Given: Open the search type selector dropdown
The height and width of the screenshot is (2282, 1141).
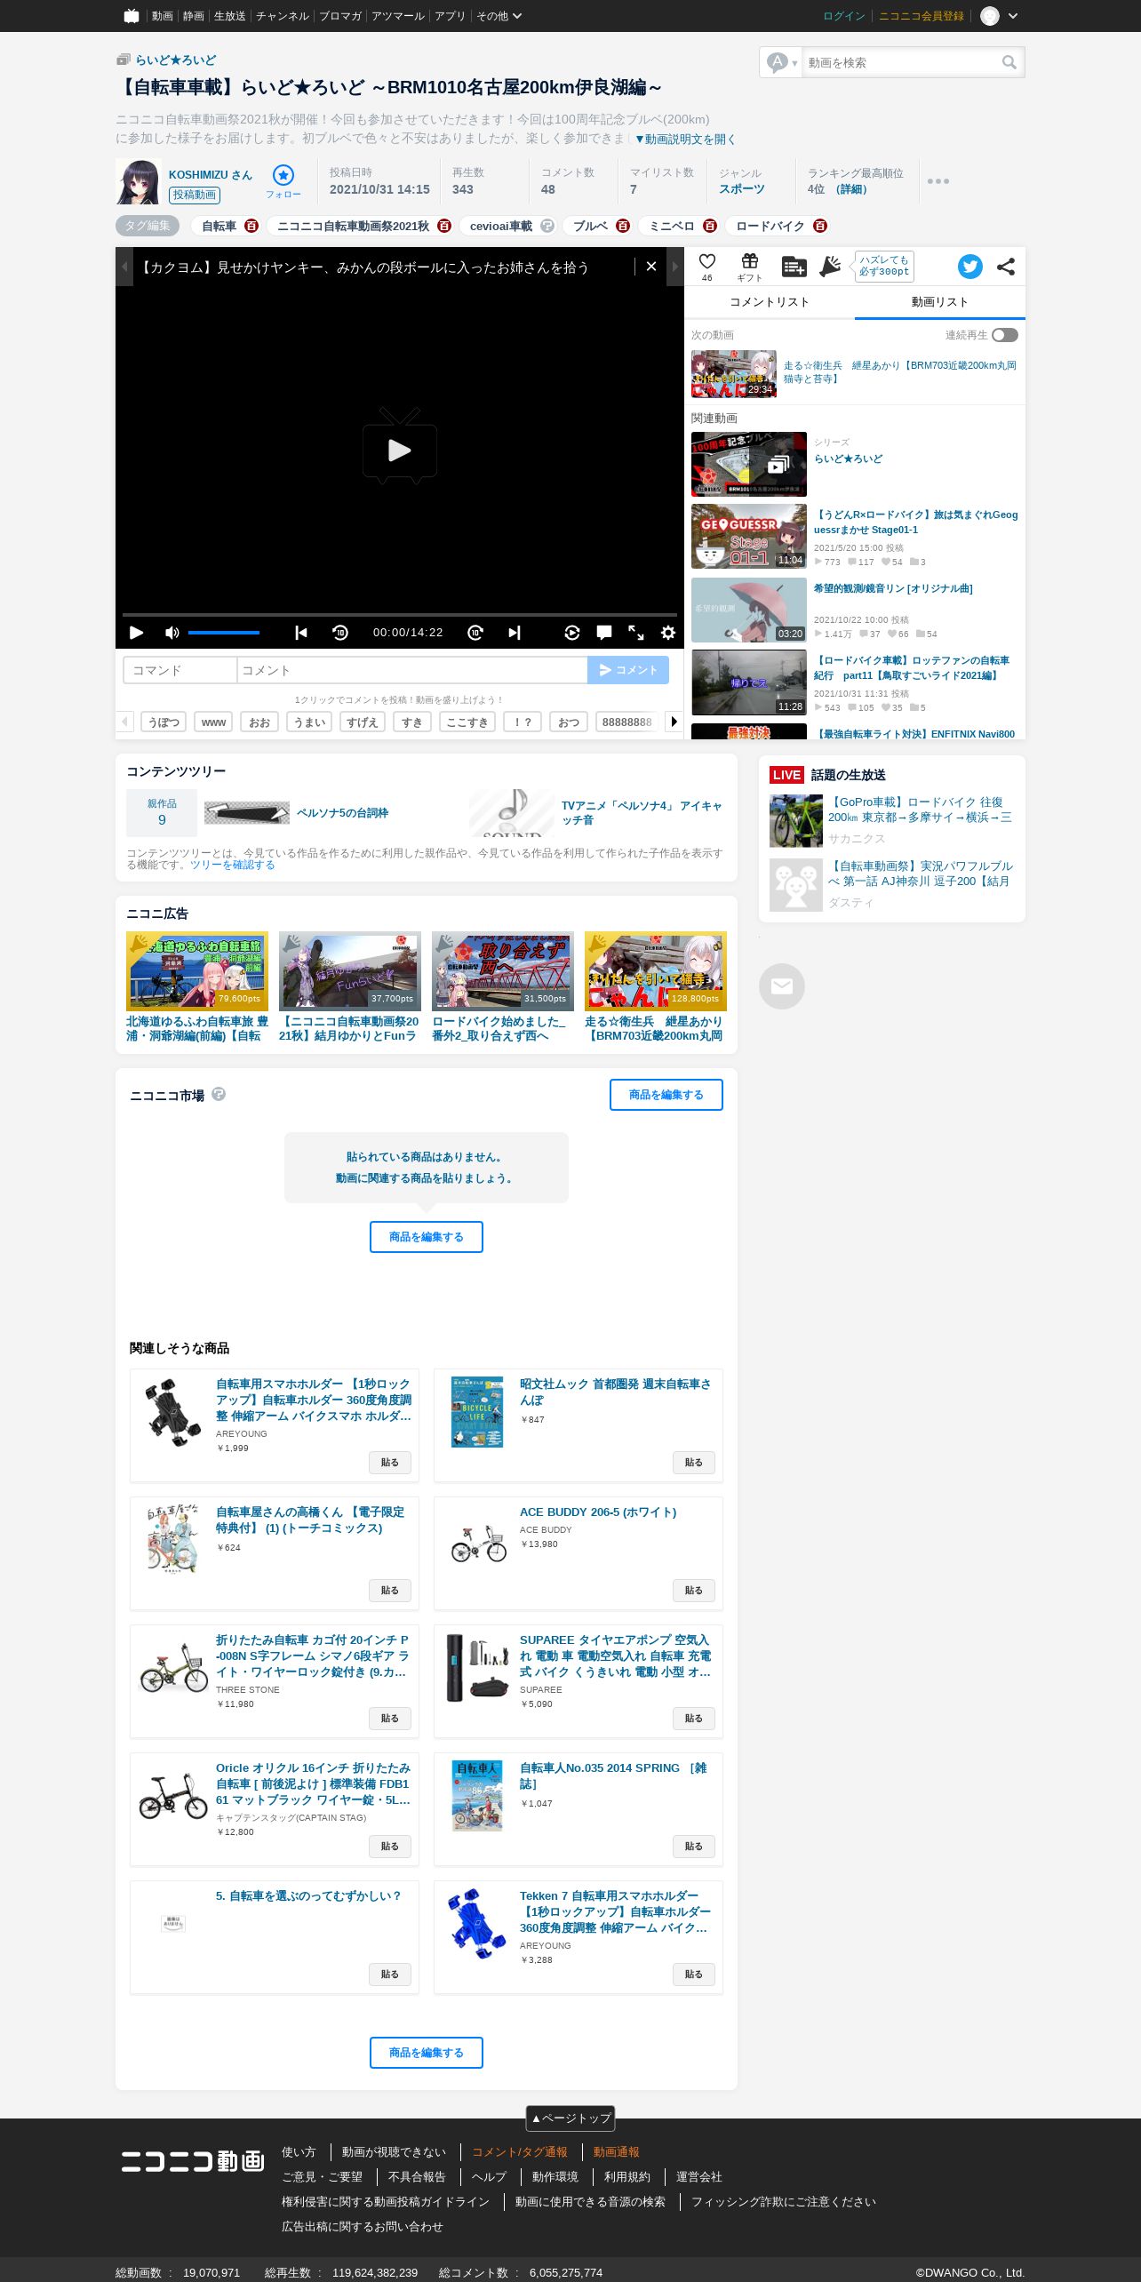Looking at the screenshot, I should (x=782, y=62).
